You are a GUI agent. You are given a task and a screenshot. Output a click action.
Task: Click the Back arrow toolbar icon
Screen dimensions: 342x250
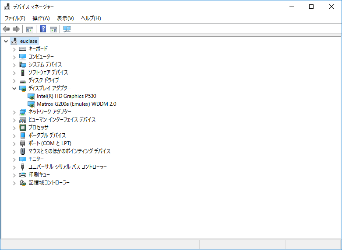pyautogui.click(x=6, y=29)
